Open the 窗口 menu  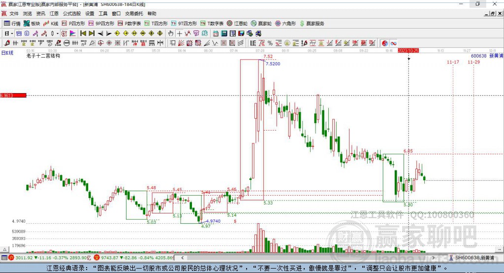(x=116, y=13)
